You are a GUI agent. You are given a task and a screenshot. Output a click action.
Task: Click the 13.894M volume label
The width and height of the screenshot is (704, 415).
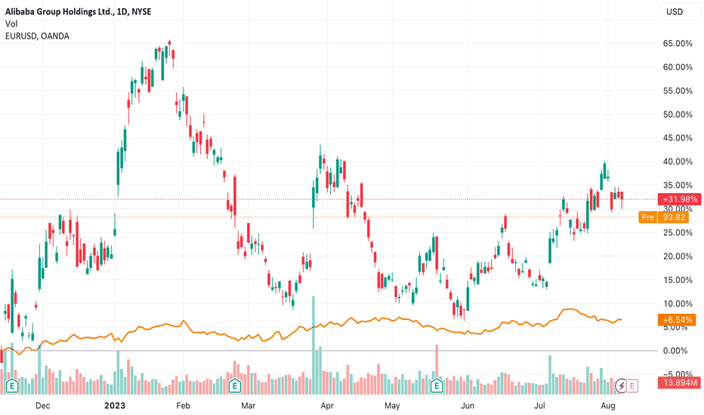[680, 383]
